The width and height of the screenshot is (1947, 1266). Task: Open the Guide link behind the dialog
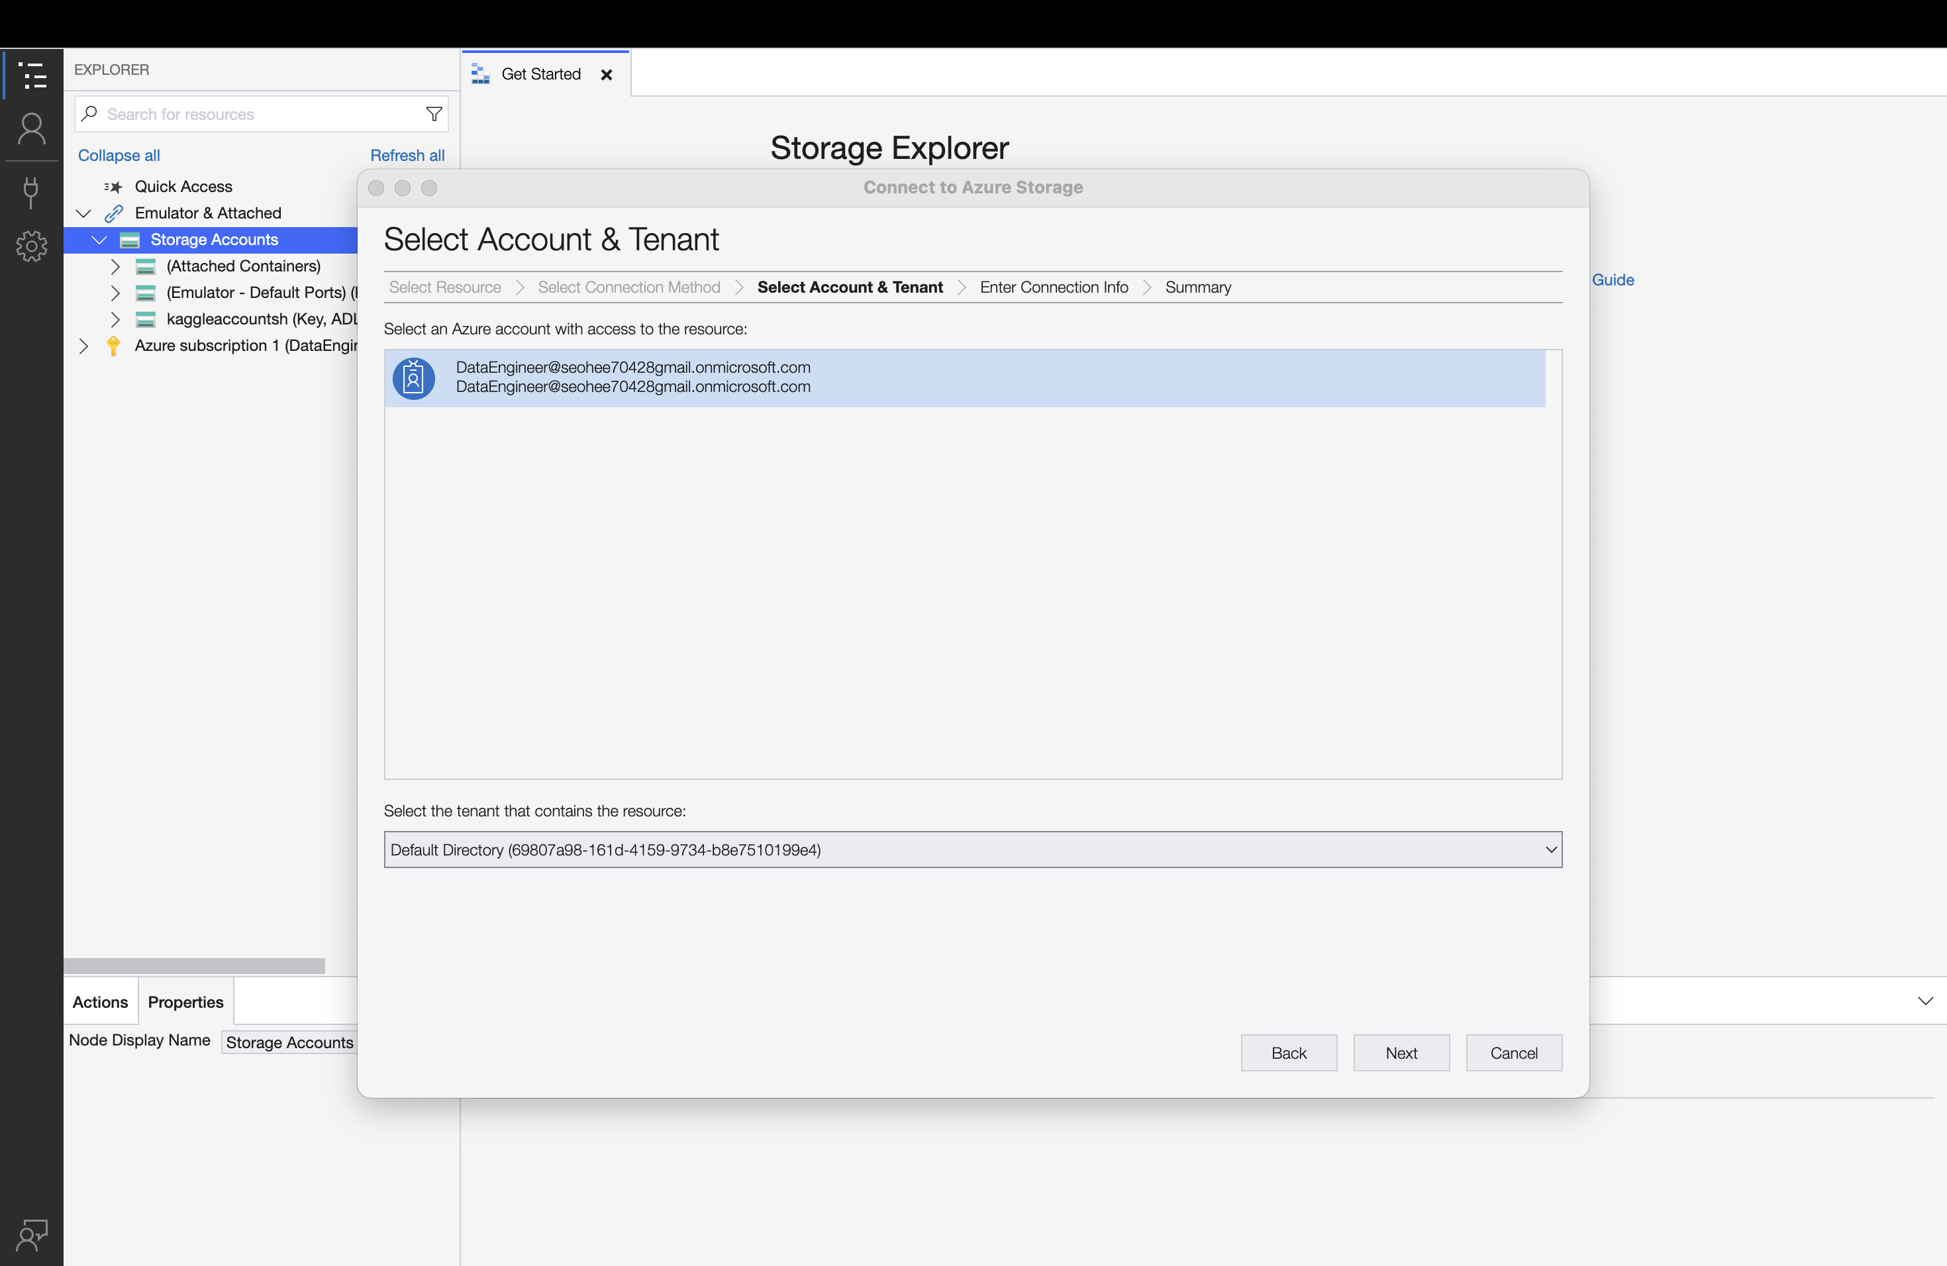pyautogui.click(x=1613, y=279)
